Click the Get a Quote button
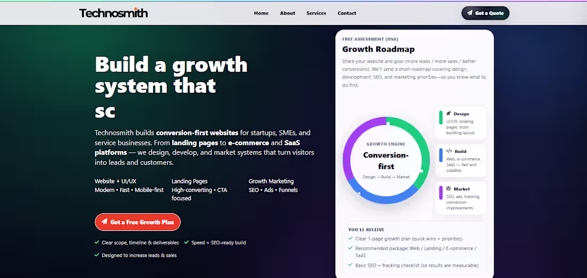 click(x=485, y=13)
